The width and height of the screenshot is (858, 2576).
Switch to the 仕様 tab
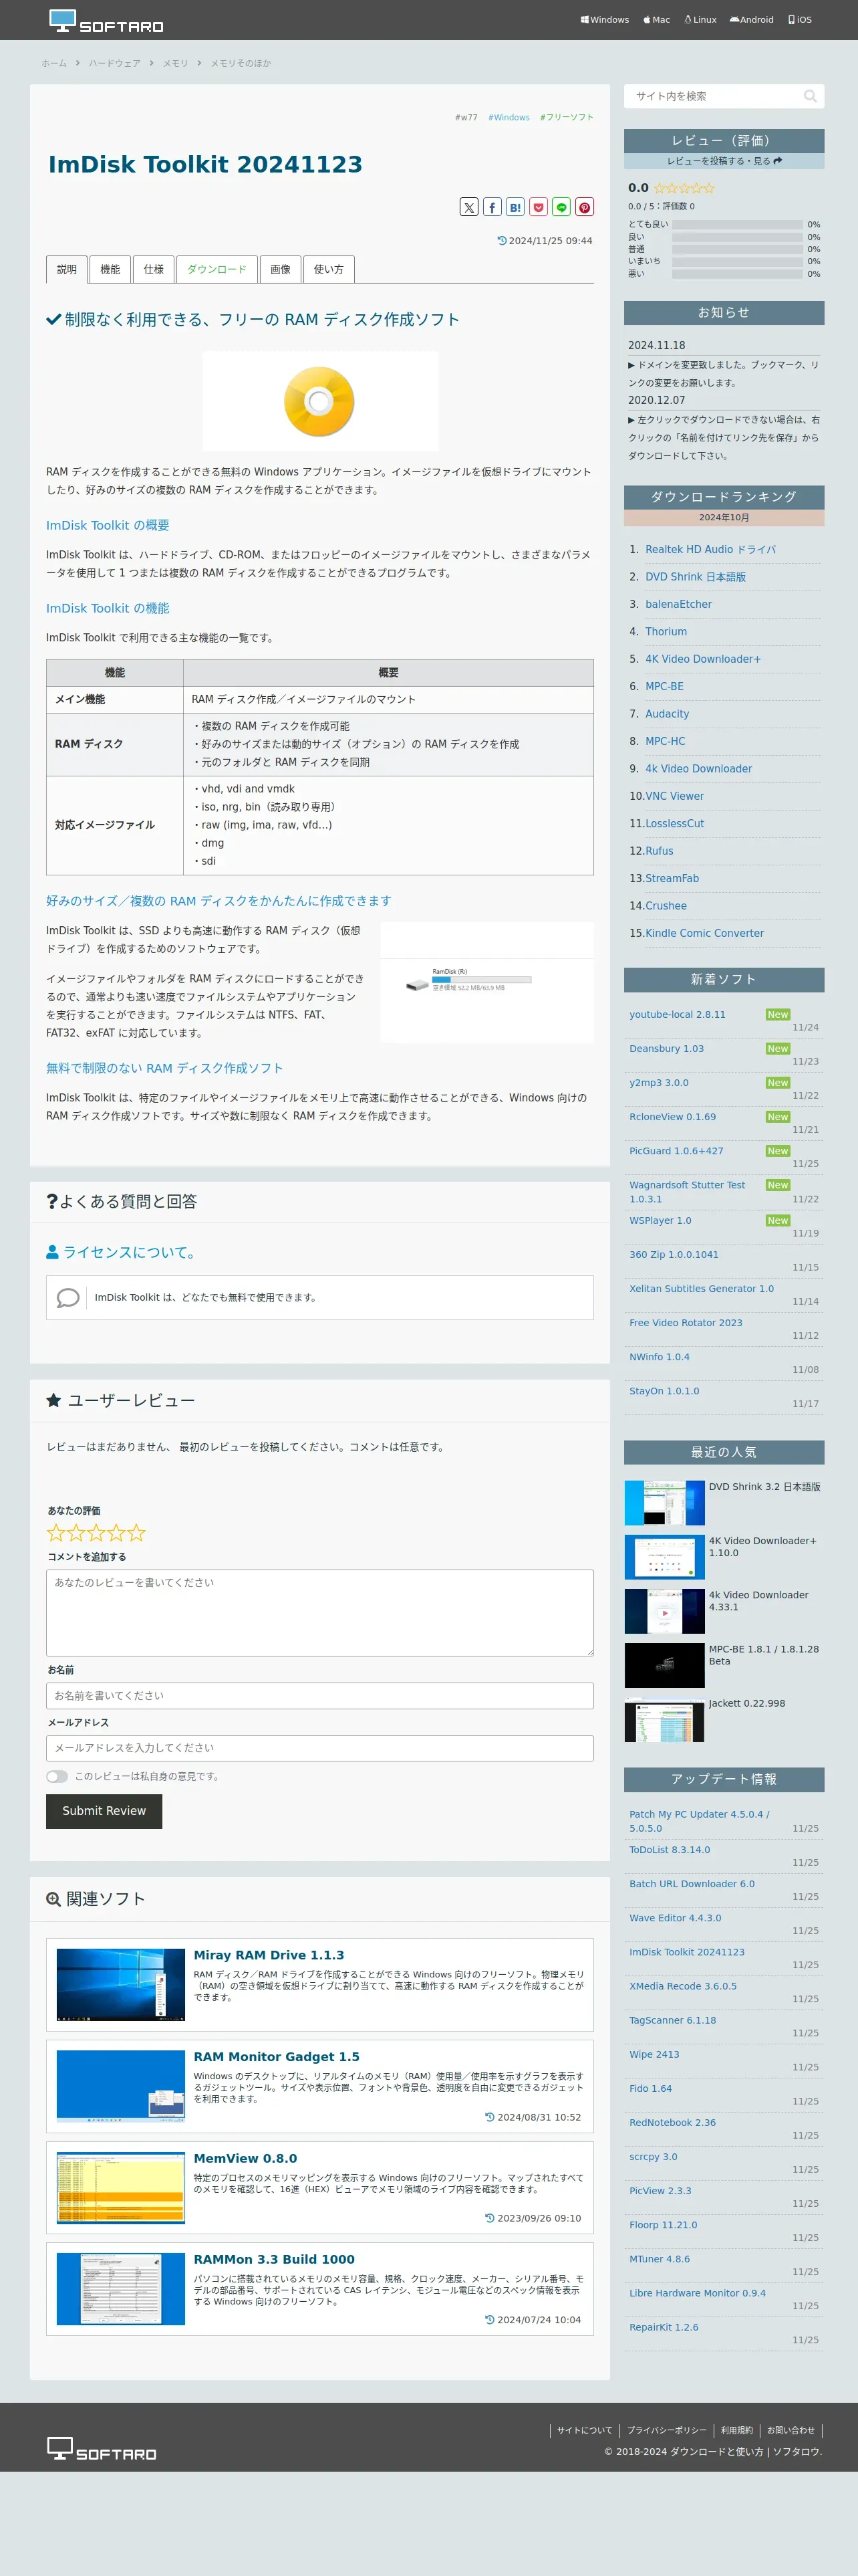[x=154, y=269]
